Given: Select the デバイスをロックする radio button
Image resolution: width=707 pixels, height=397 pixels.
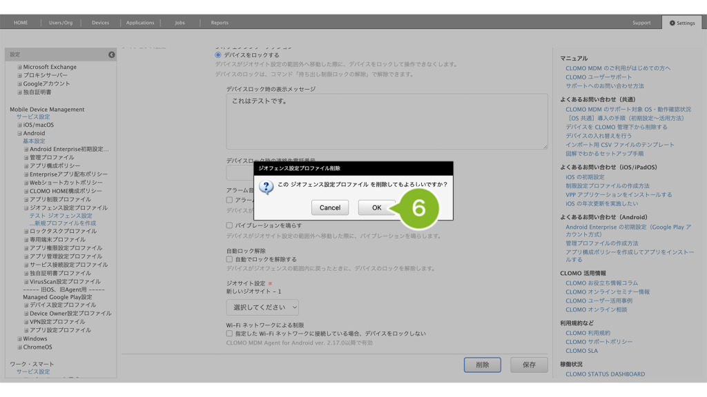Looking at the screenshot, I should 218,55.
